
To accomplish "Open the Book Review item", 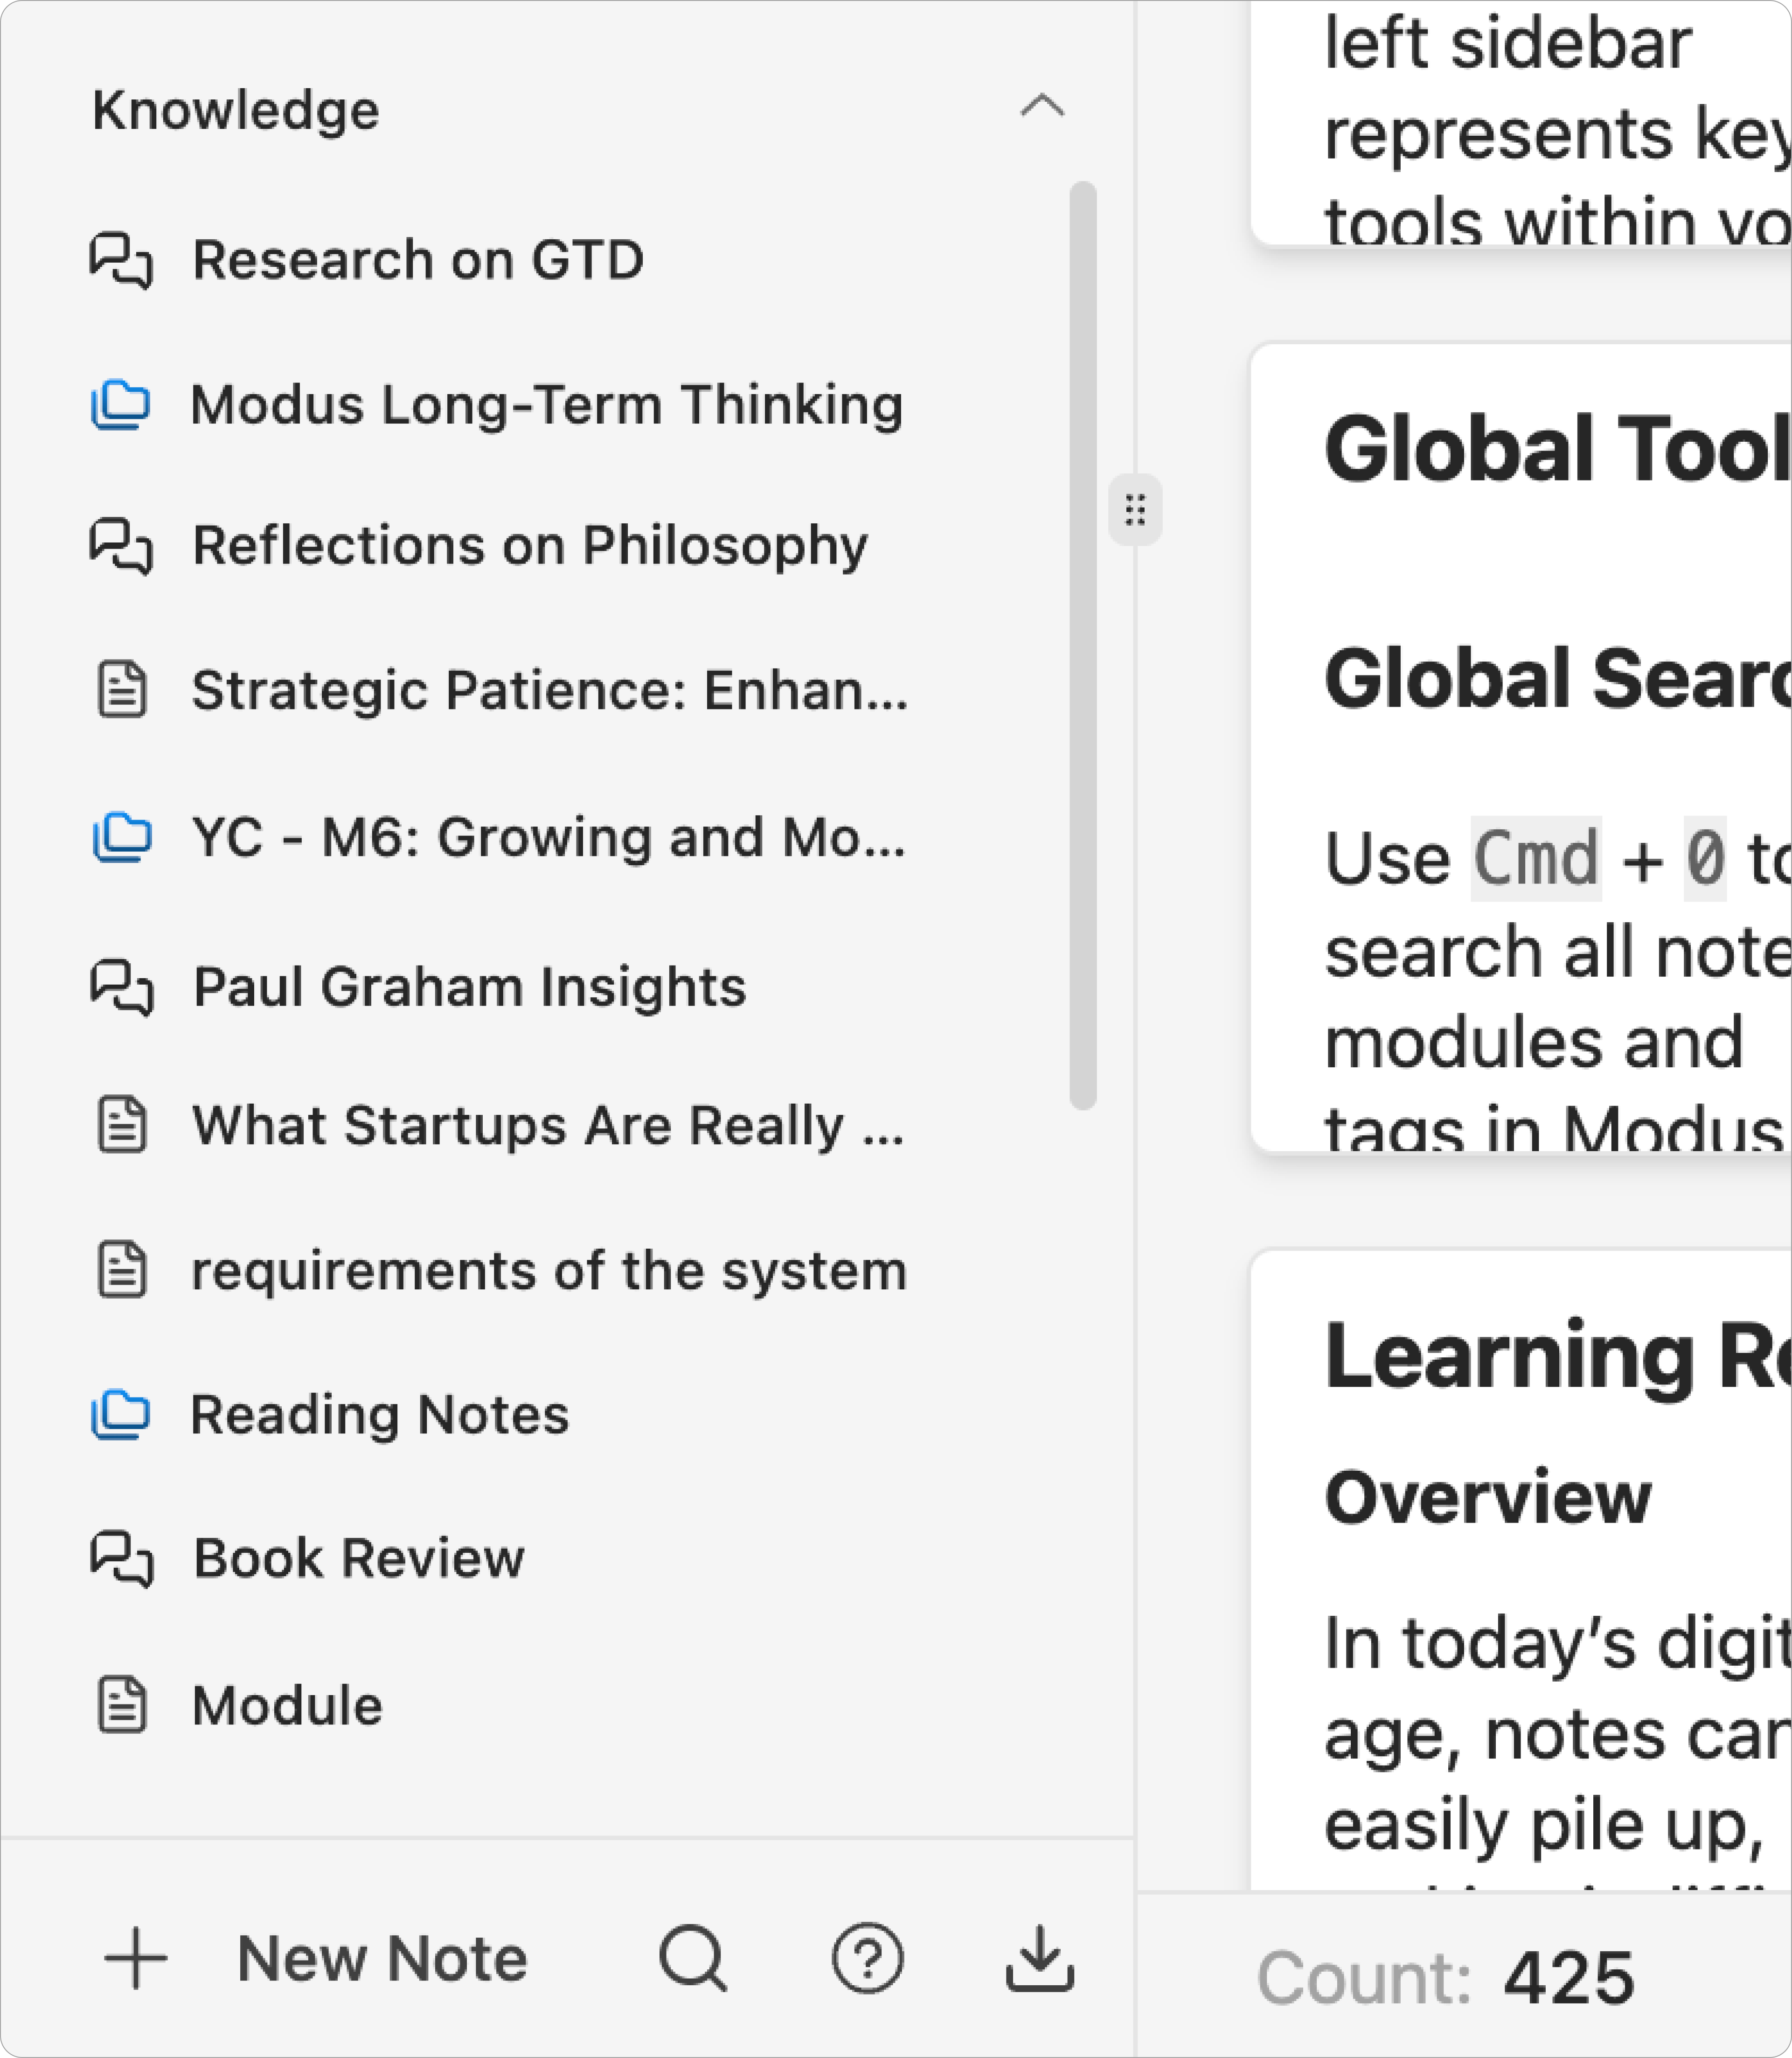I will tap(359, 1558).
